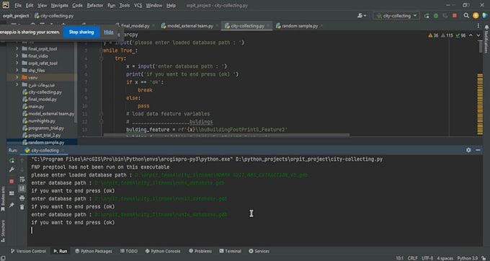Print the console output
This screenshot has height=261, width=490.
pos(22,198)
